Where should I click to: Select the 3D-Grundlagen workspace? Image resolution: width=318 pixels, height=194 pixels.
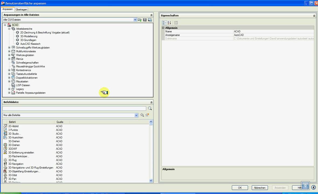28,40
